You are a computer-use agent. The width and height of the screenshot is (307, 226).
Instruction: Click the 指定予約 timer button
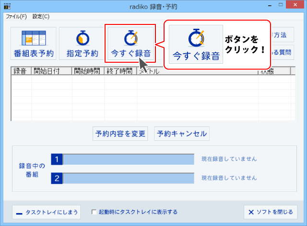tap(82, 44)
